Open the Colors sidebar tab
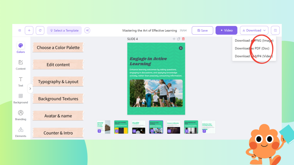 pos(21,48)
